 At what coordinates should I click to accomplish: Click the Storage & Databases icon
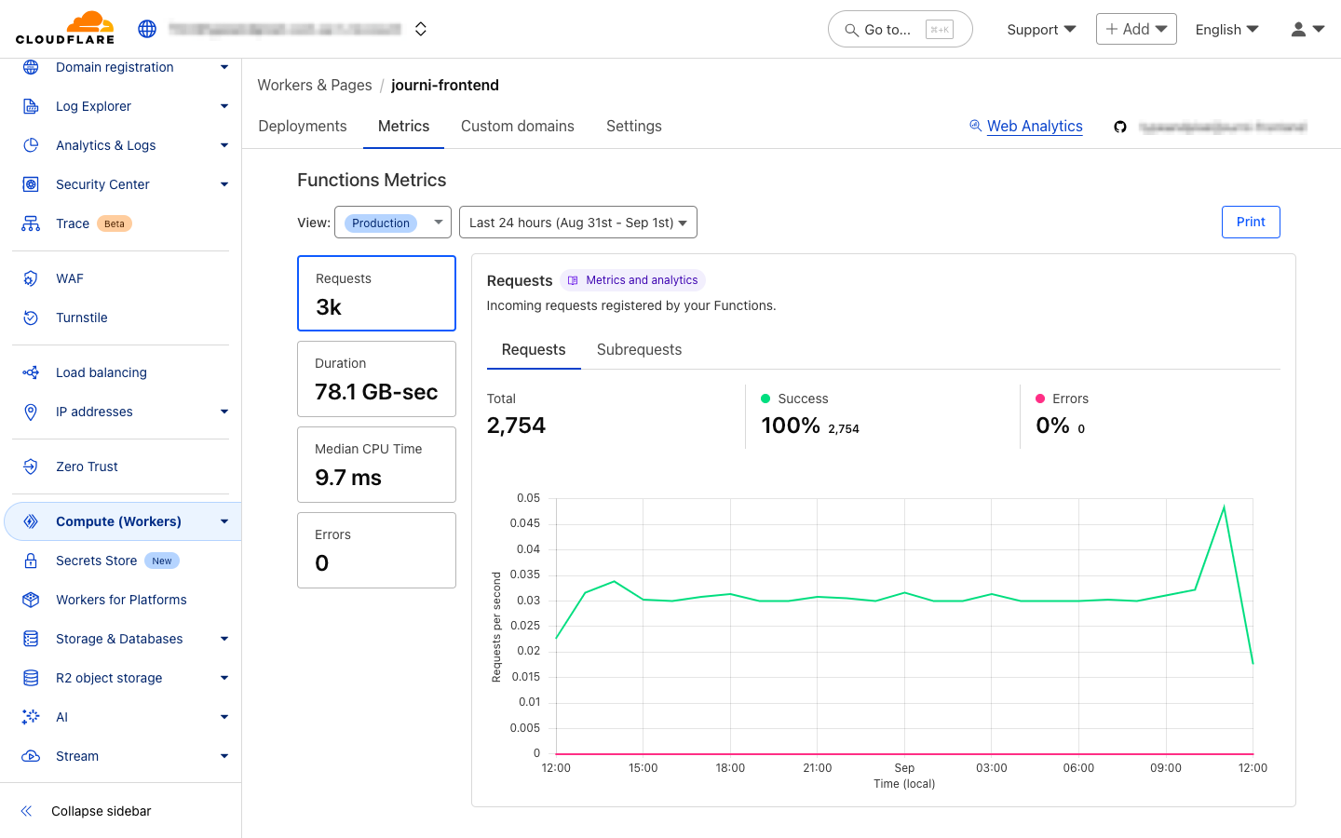click(31, 639)
